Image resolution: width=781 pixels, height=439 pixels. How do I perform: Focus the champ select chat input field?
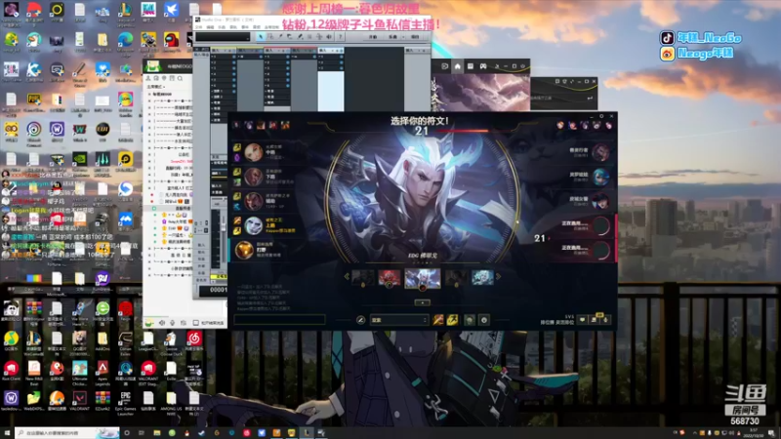click(x=279, y=320)
